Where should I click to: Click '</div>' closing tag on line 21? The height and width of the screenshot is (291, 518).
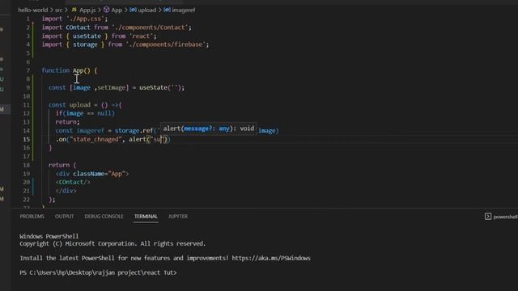66,191
